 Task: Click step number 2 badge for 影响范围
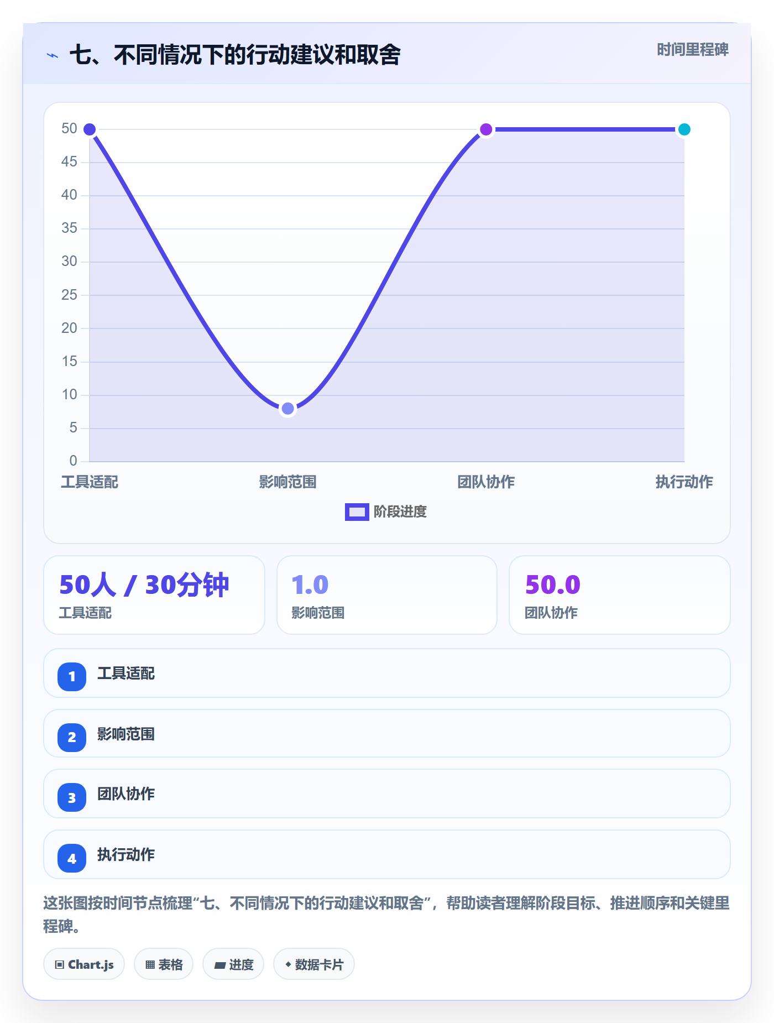coord(72,737)
